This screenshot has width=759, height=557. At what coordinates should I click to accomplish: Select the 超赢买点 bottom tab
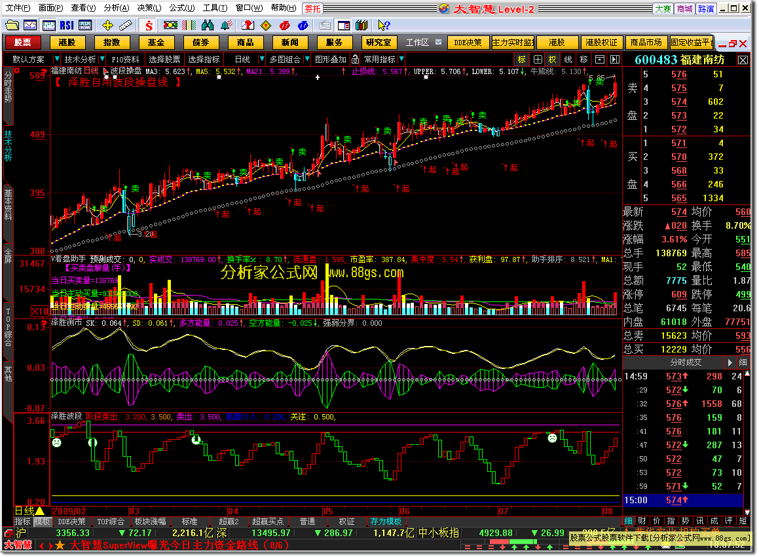pyautogui.click(x=268, y=521)
